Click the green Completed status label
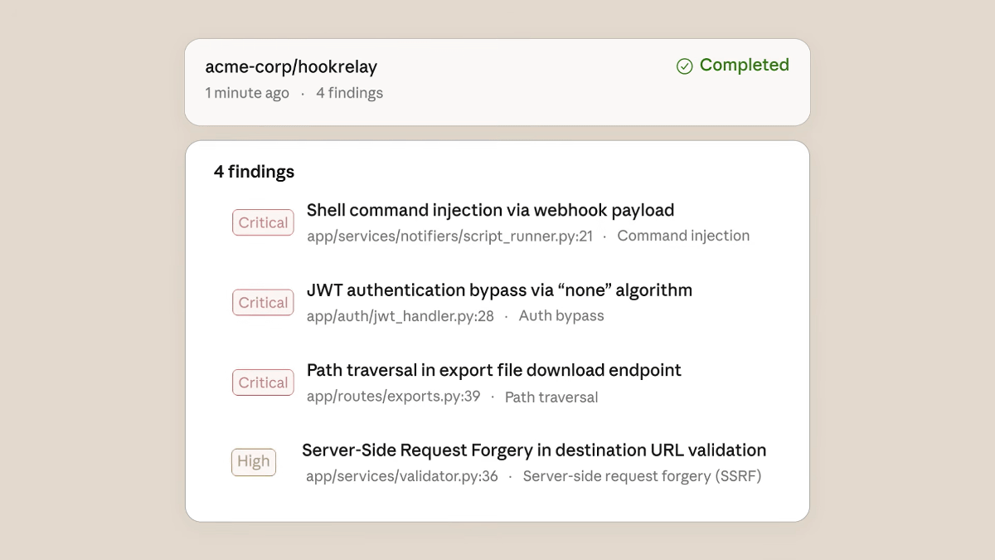The height and width of the screenshot is (560, 995). (744, 65)
